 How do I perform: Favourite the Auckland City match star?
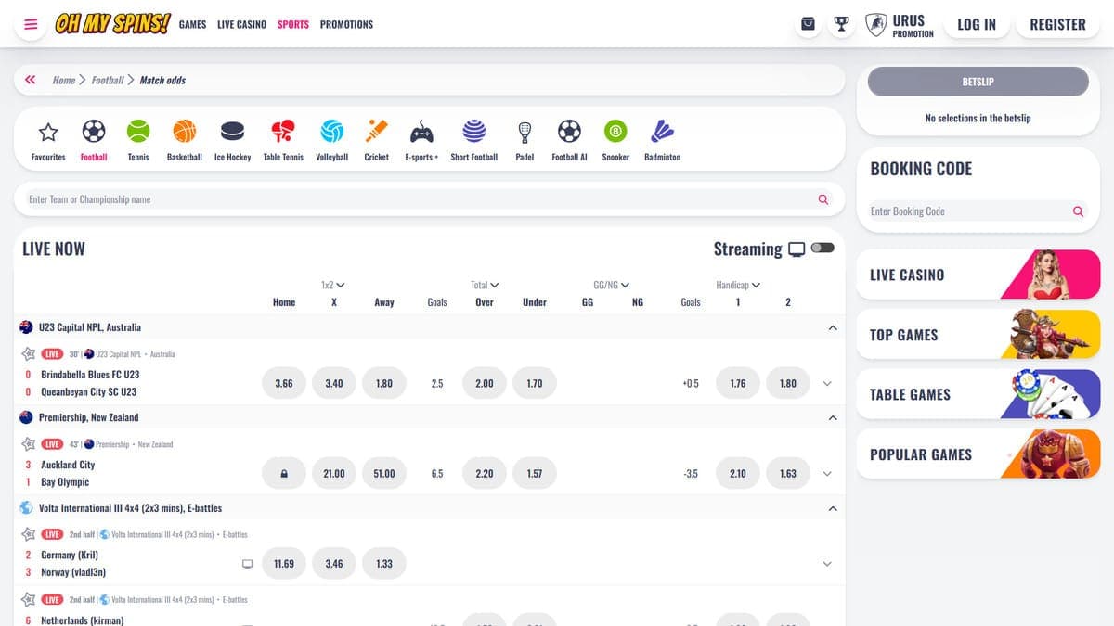click(28, 443)
